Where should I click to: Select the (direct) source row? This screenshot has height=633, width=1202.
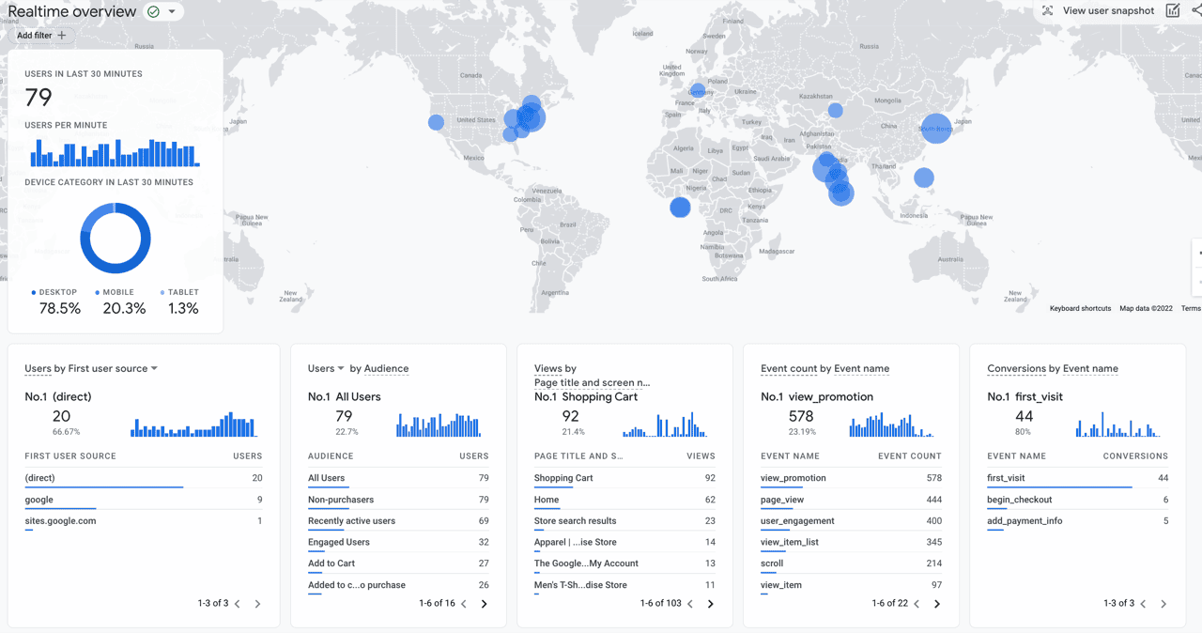[144, 478]
